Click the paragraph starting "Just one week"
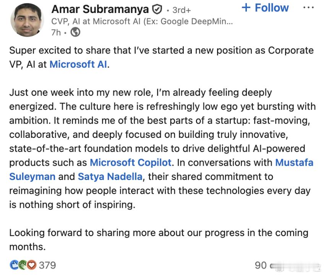Screen dimensions: 324x275 pos(162,149)
